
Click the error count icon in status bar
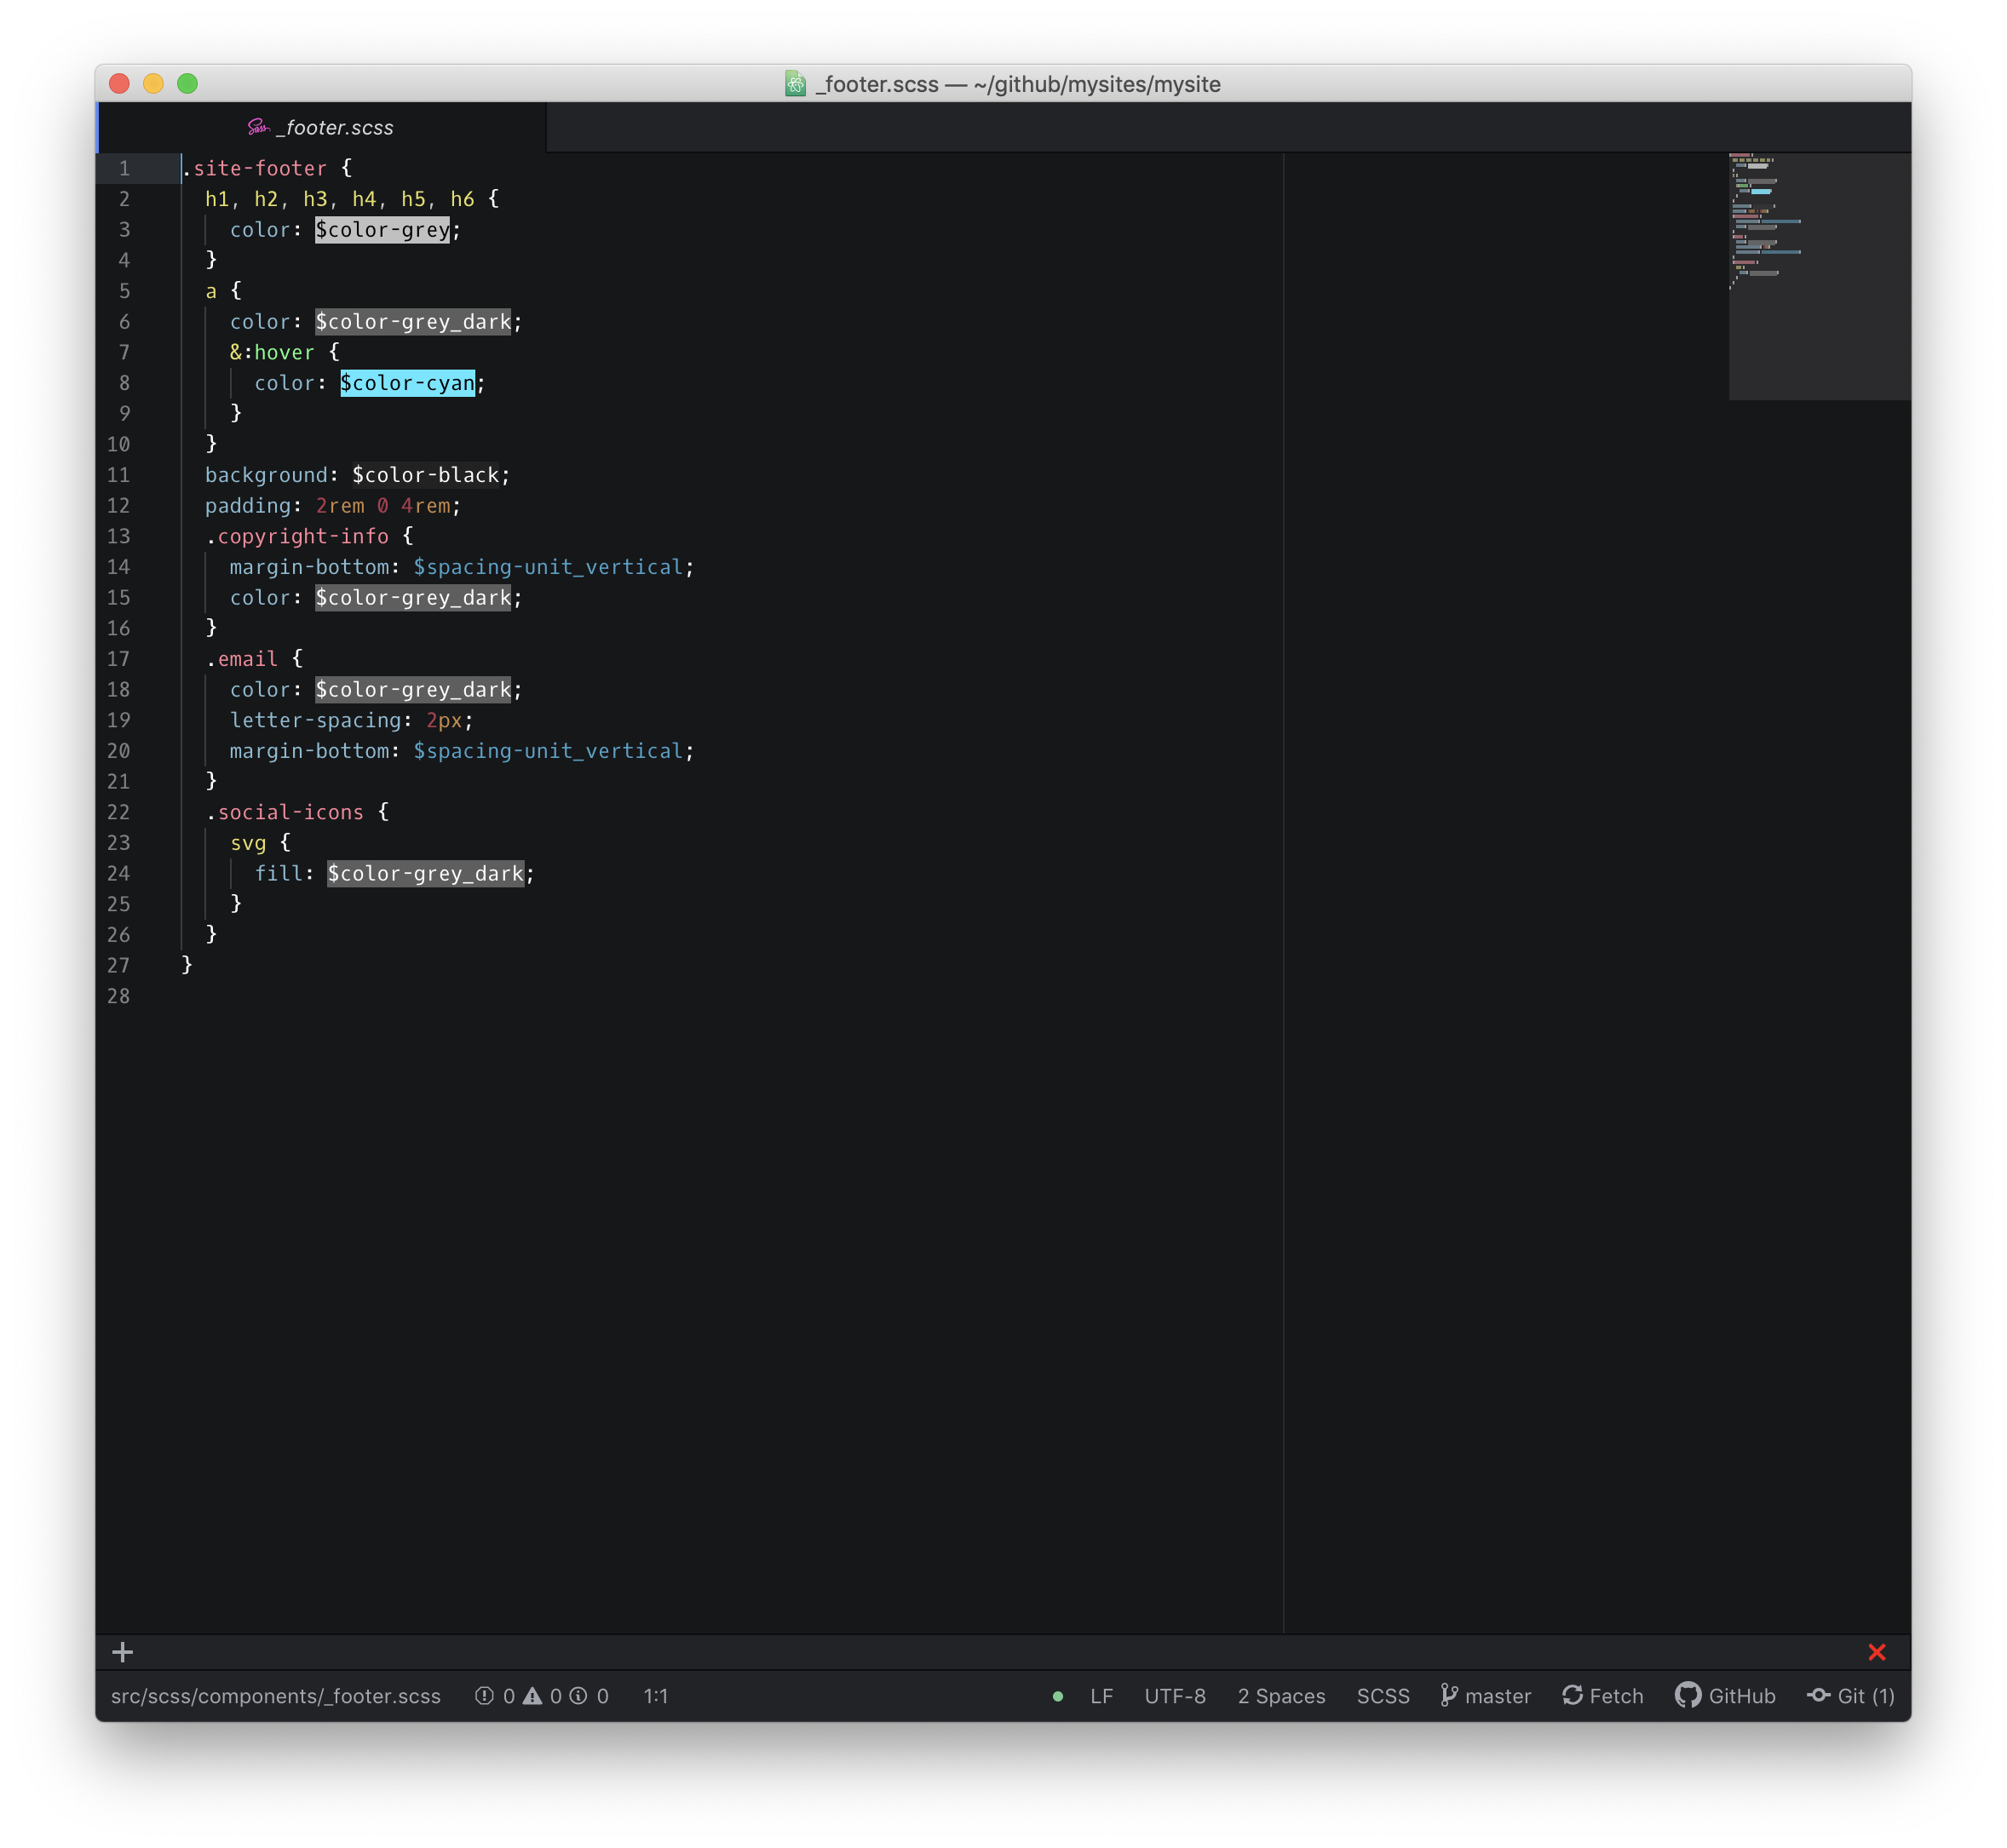[486, 1696]
